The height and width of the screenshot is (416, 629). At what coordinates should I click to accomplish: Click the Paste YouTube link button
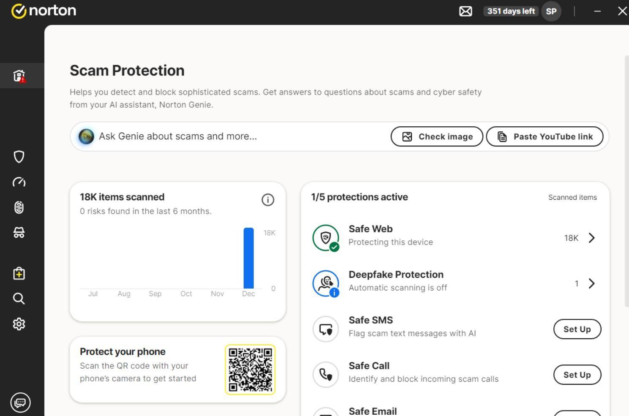pyautogui.click(x=545, y=137)
